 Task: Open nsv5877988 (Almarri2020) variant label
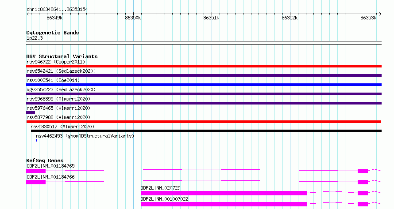click(x=58, y=117)
